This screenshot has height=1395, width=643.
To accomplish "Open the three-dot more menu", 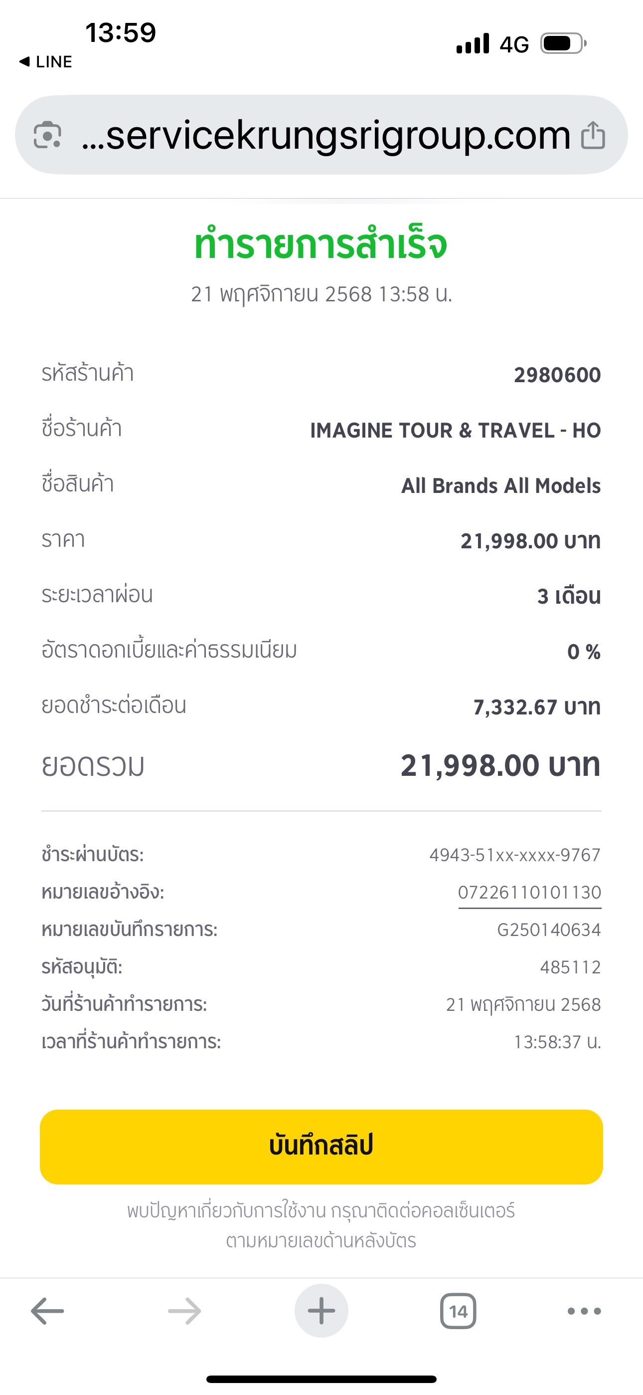I will (x=584, y=1311).
